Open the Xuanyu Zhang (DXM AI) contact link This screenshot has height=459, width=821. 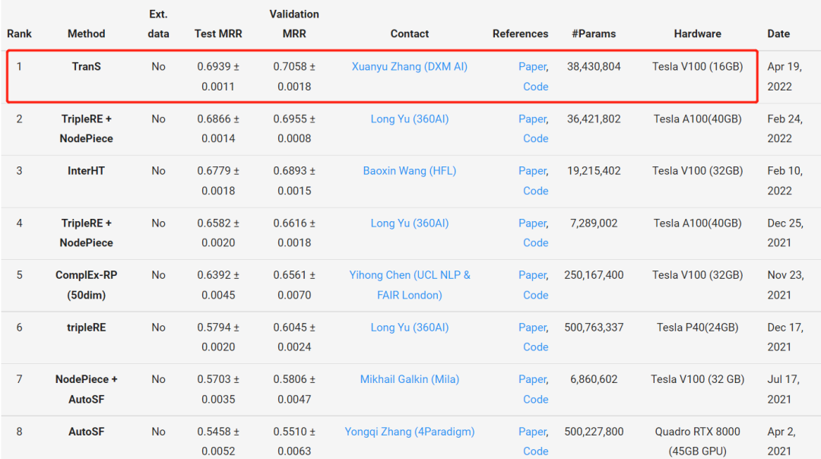coord(409,67)
